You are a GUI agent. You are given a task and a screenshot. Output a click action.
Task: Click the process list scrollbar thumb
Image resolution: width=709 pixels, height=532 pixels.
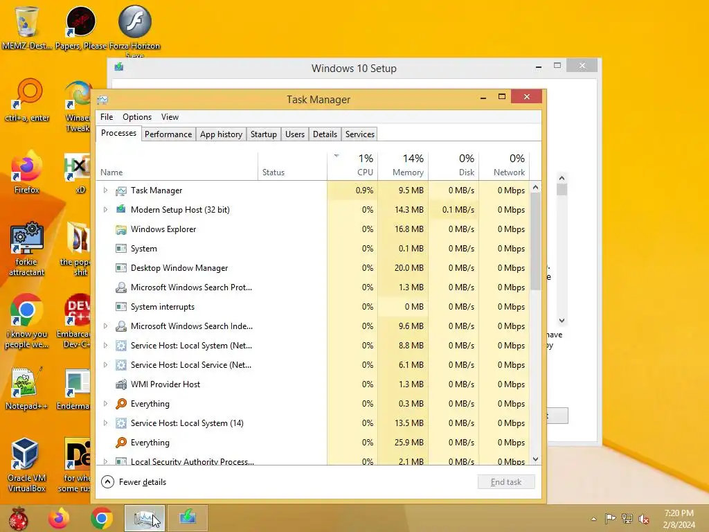click(536, 242)
